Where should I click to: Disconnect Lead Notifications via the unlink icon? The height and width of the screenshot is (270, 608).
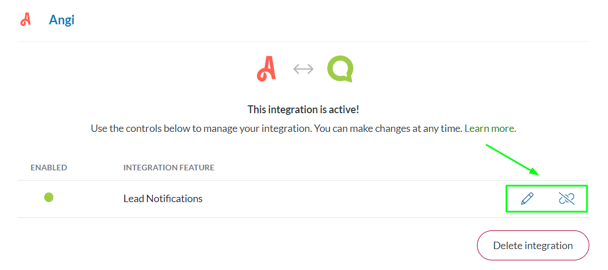tap(566, 198)
